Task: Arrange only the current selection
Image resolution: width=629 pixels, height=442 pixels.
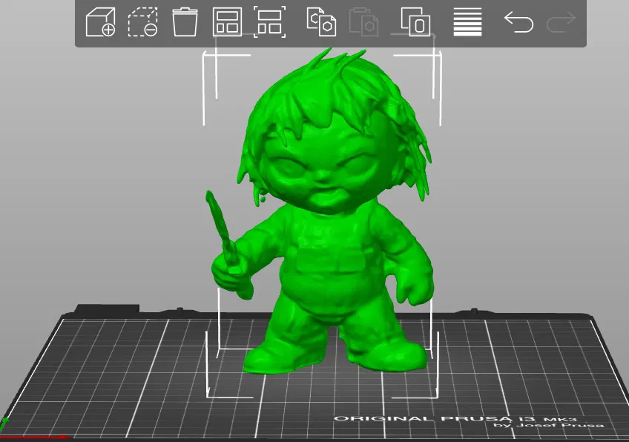Action: pyautogui.click(x=271, y=23)
